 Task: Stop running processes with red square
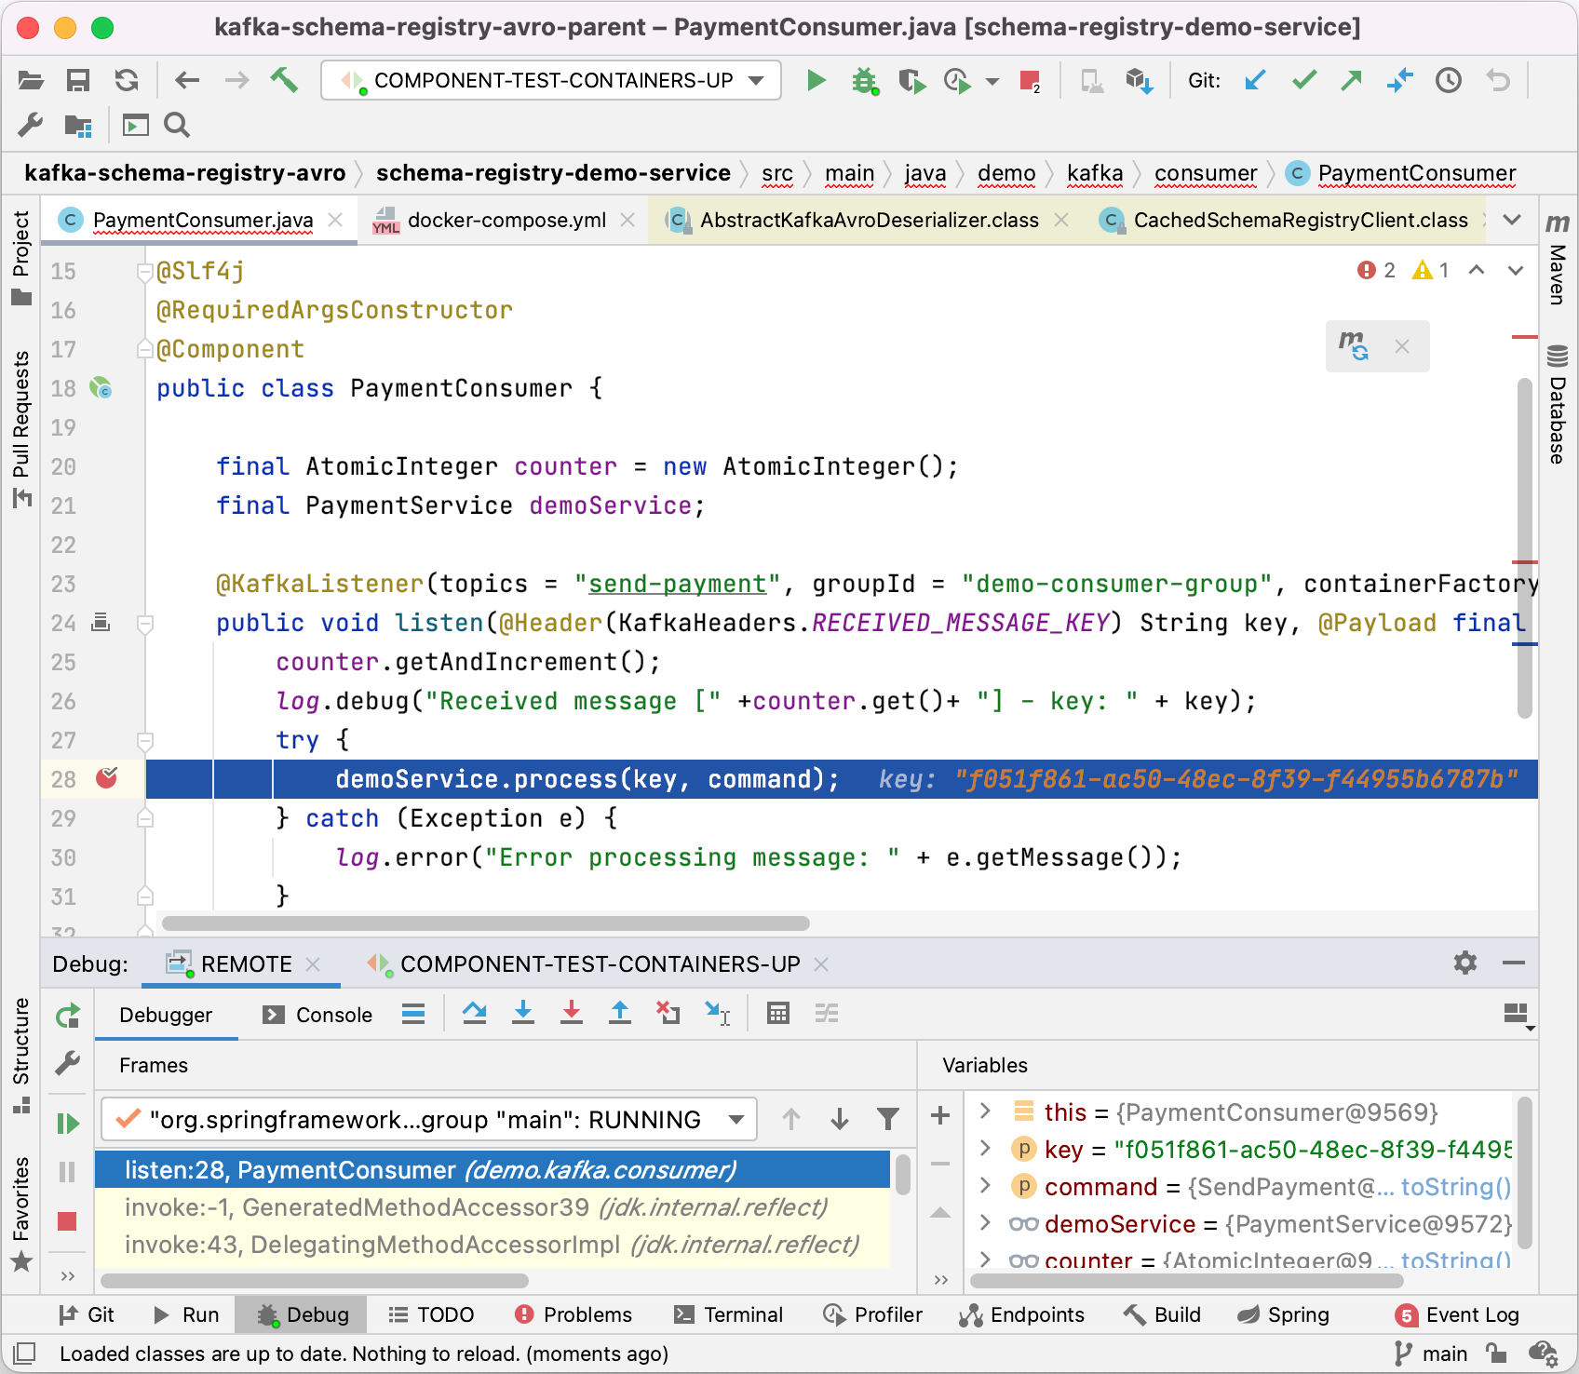1030,82
